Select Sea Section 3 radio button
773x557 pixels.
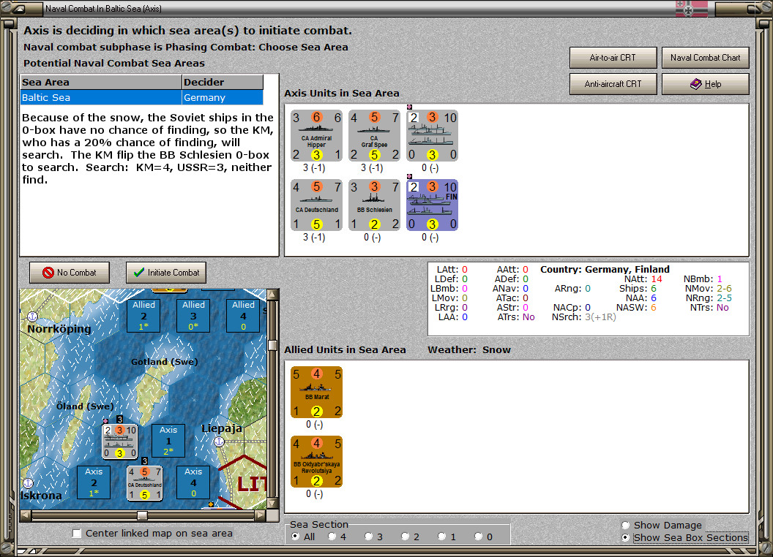tap(369, 537)
